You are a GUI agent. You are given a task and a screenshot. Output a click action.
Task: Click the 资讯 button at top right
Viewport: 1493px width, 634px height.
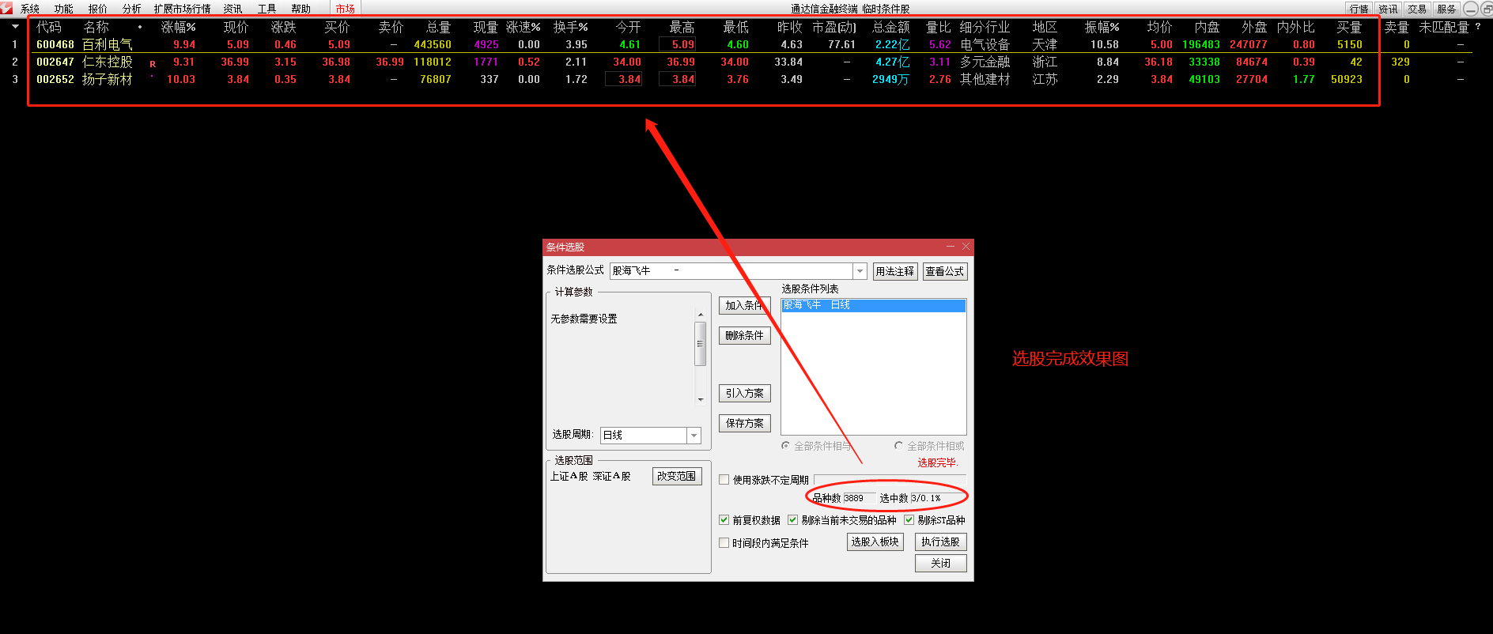[1389, 9]
